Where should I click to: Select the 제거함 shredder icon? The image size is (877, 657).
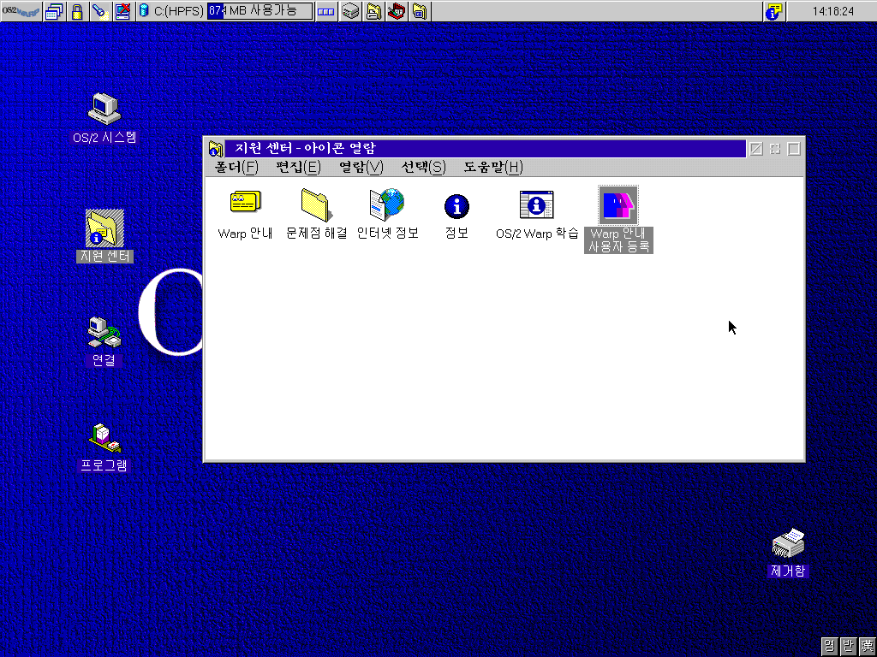(x=788, y=553)
